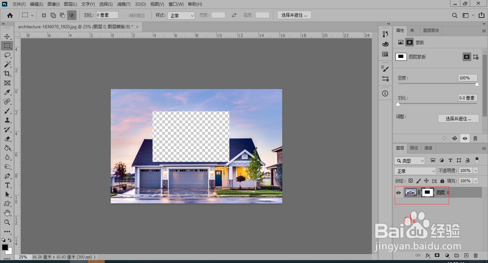Open the 滤镜(T) menu
This screenshot has width=488, height=263.
click(124, 4)
